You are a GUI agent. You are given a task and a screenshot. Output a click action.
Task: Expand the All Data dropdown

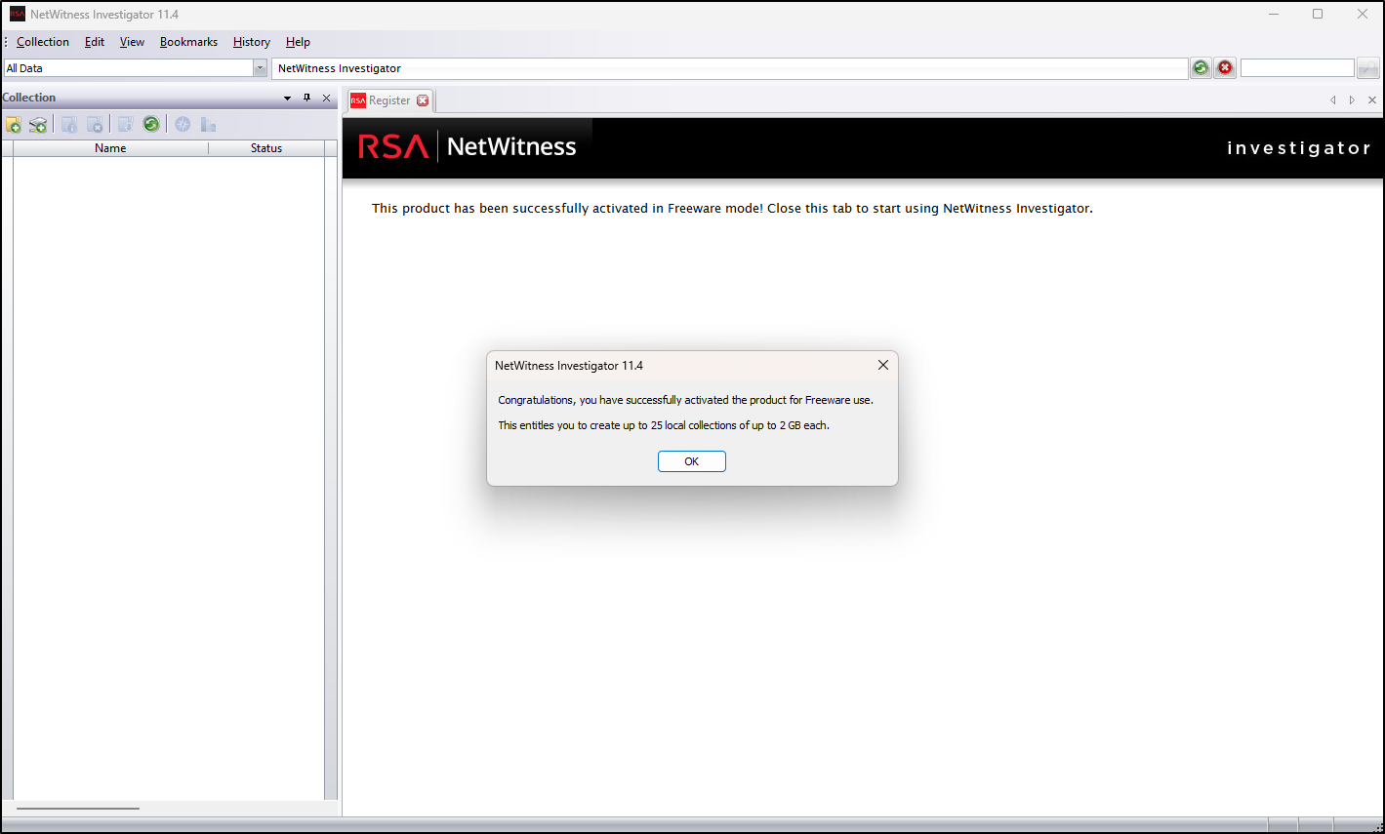point(261,68)
